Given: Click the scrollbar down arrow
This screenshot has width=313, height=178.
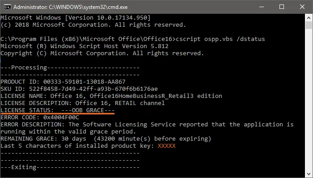Looking at the screenshot, I should click(309, 174).
